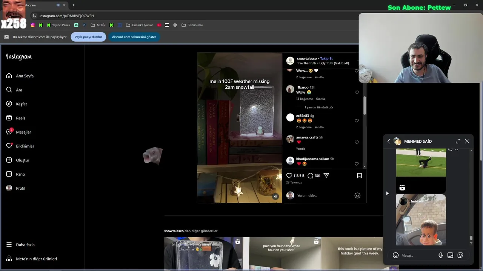Reply to er85e83's comment via Yanıtla
Viewport: 483px width, 271px height.
pyautogui.click(x=319, y=127)
